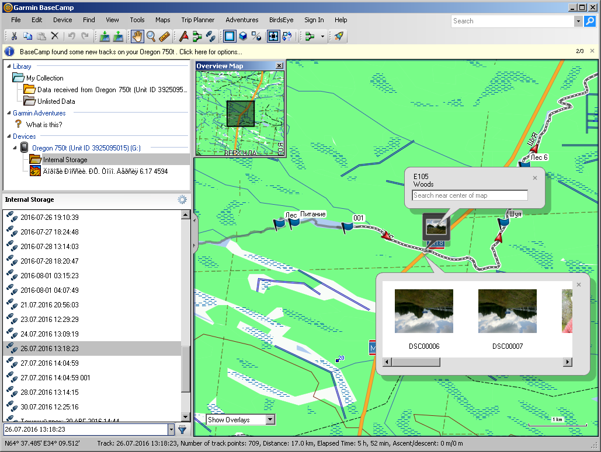Viewport: 601px width, 452px height.
Task: Click the new tracks notification link
Action: tap(131, 52)
